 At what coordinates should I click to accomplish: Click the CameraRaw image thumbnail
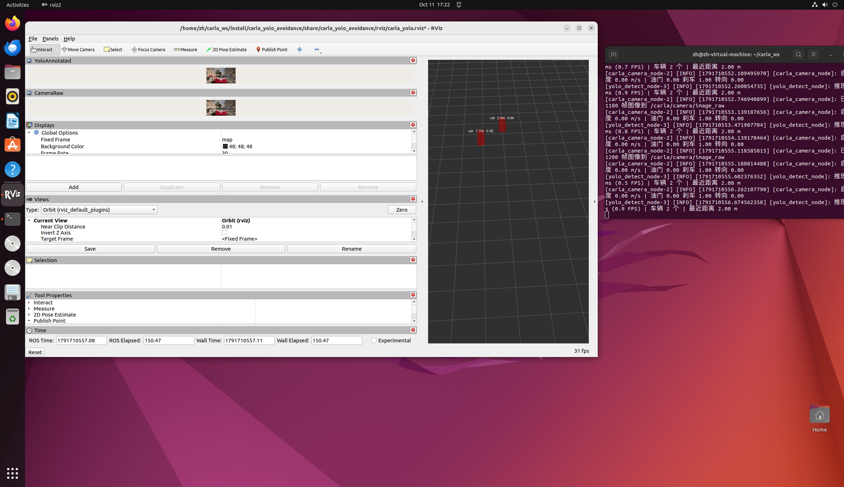(x=221, y=108)
